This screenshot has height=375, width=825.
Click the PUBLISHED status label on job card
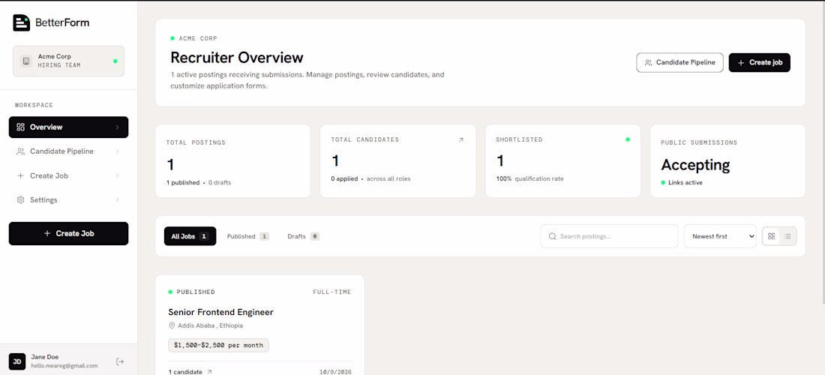point(196,292)
